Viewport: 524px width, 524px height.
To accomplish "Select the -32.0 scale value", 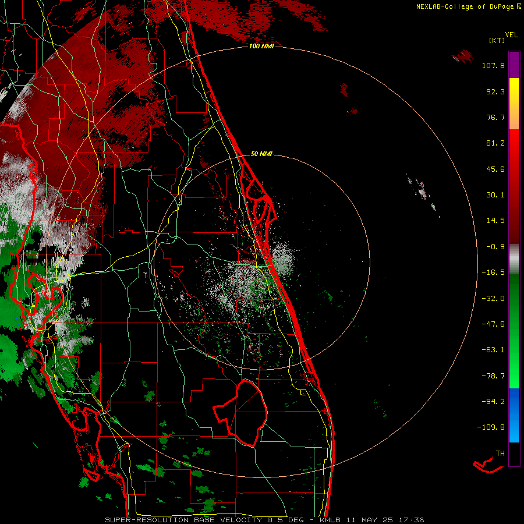I will click(x=493, y=299).
